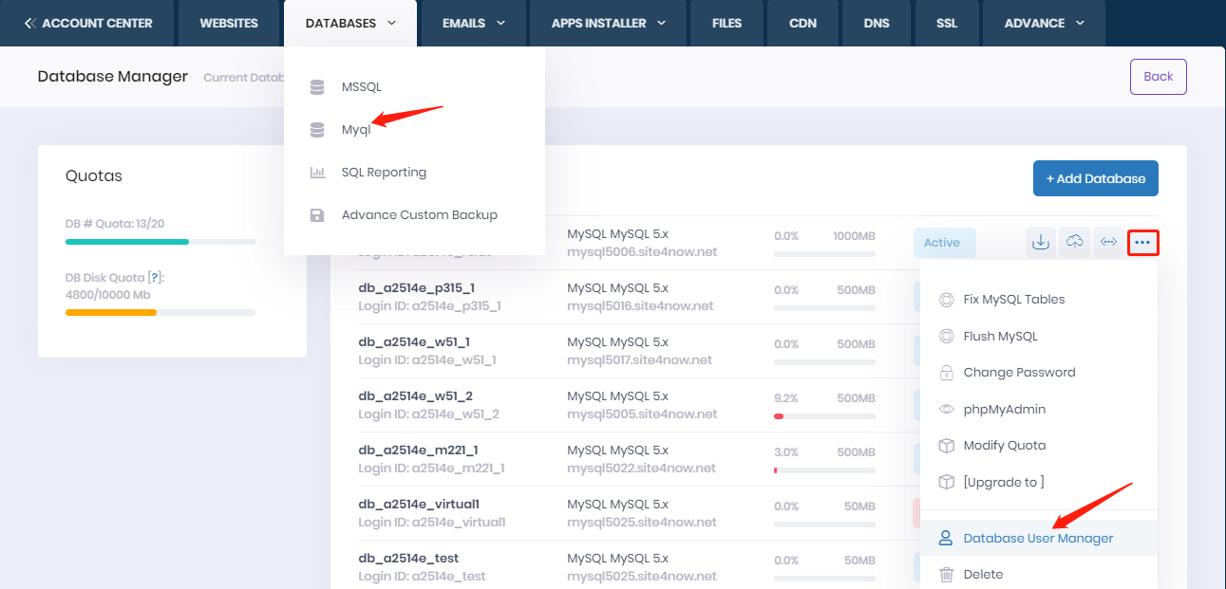
Task: Click the question mark next to DB Disk Quota
Action: click(x=154, y=277)
